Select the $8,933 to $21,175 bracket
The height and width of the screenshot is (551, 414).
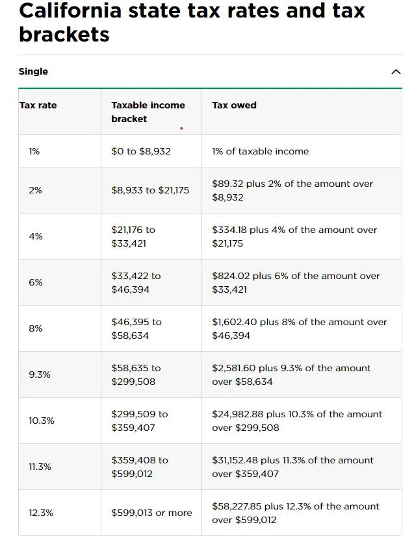[x=150, y=190]
